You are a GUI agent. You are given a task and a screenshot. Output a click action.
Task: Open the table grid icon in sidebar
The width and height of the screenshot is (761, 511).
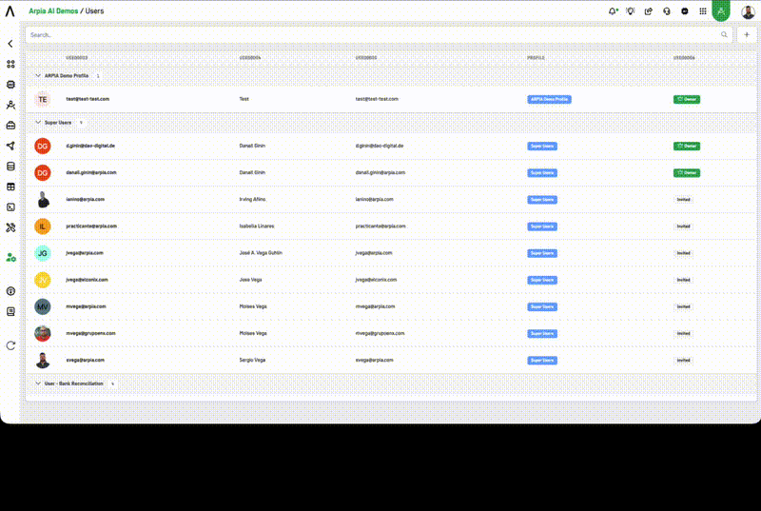tap(10, 187)
